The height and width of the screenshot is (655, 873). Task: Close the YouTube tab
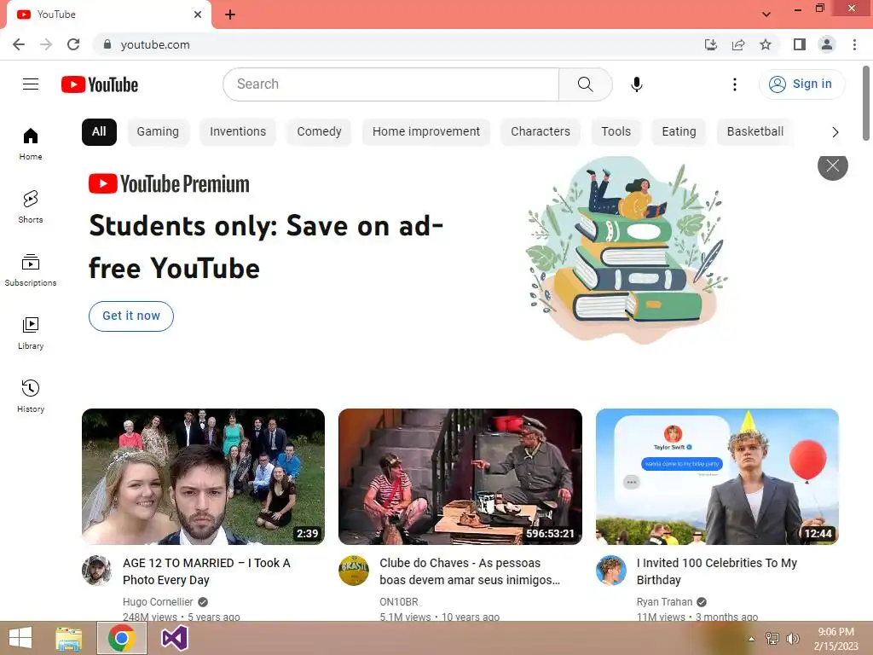point(198,14)
